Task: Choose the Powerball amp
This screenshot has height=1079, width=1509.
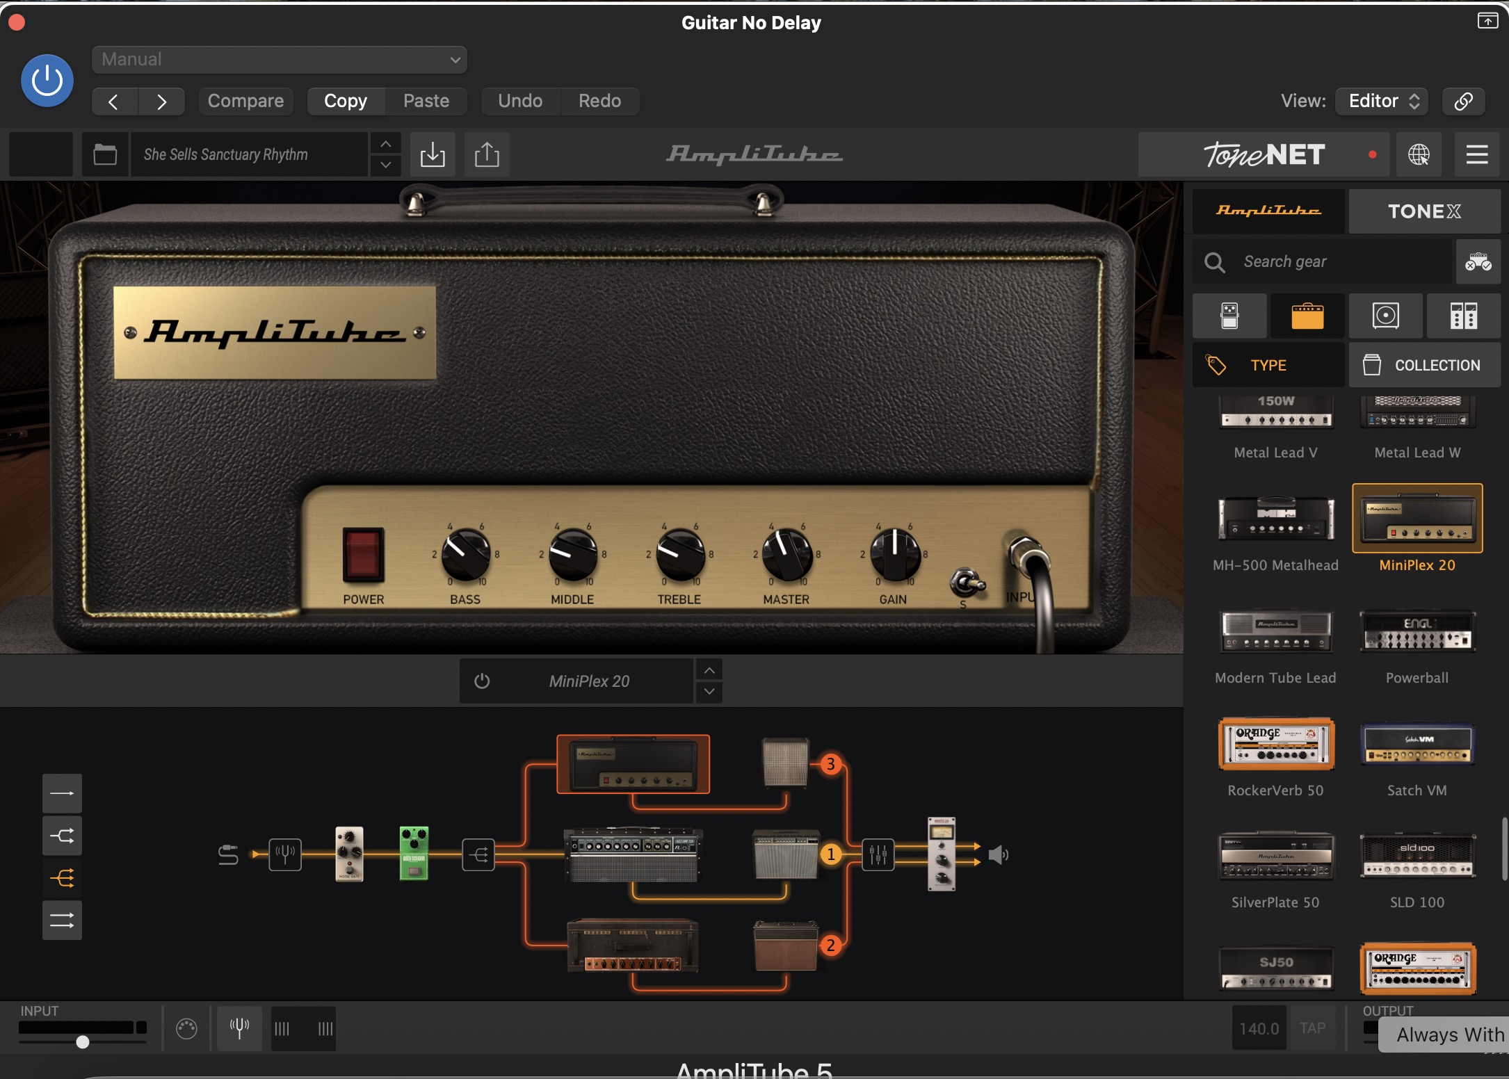Action: tap(1417, 645)
